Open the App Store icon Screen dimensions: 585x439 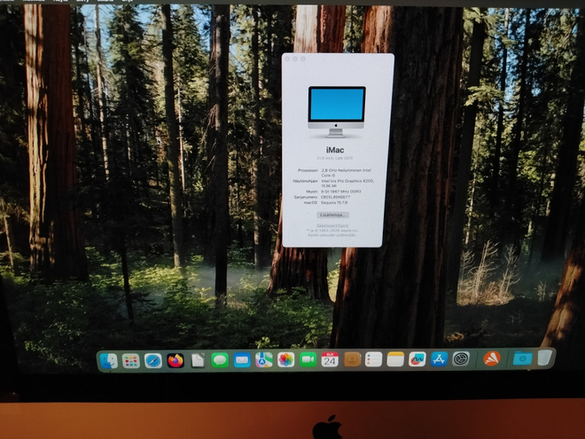pyautogui.click(x=439, y=359)
